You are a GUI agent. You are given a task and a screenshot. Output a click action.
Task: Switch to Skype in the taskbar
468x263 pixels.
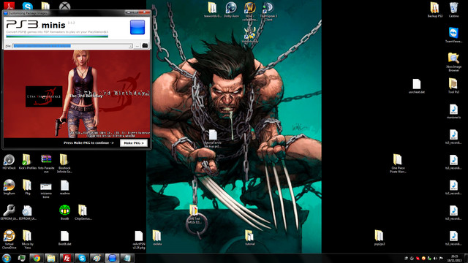[x=82, y=258]
